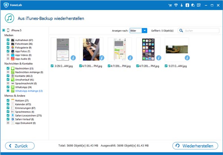
Task: Deselect the 3/29 image file checkbox
Action: (52, 66)
